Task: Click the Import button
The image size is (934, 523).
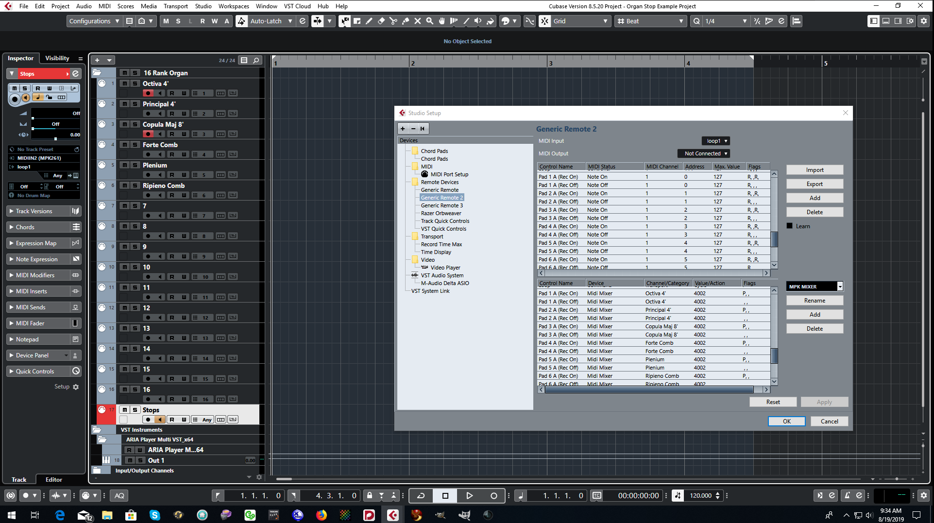Action: tap(815, 170)
